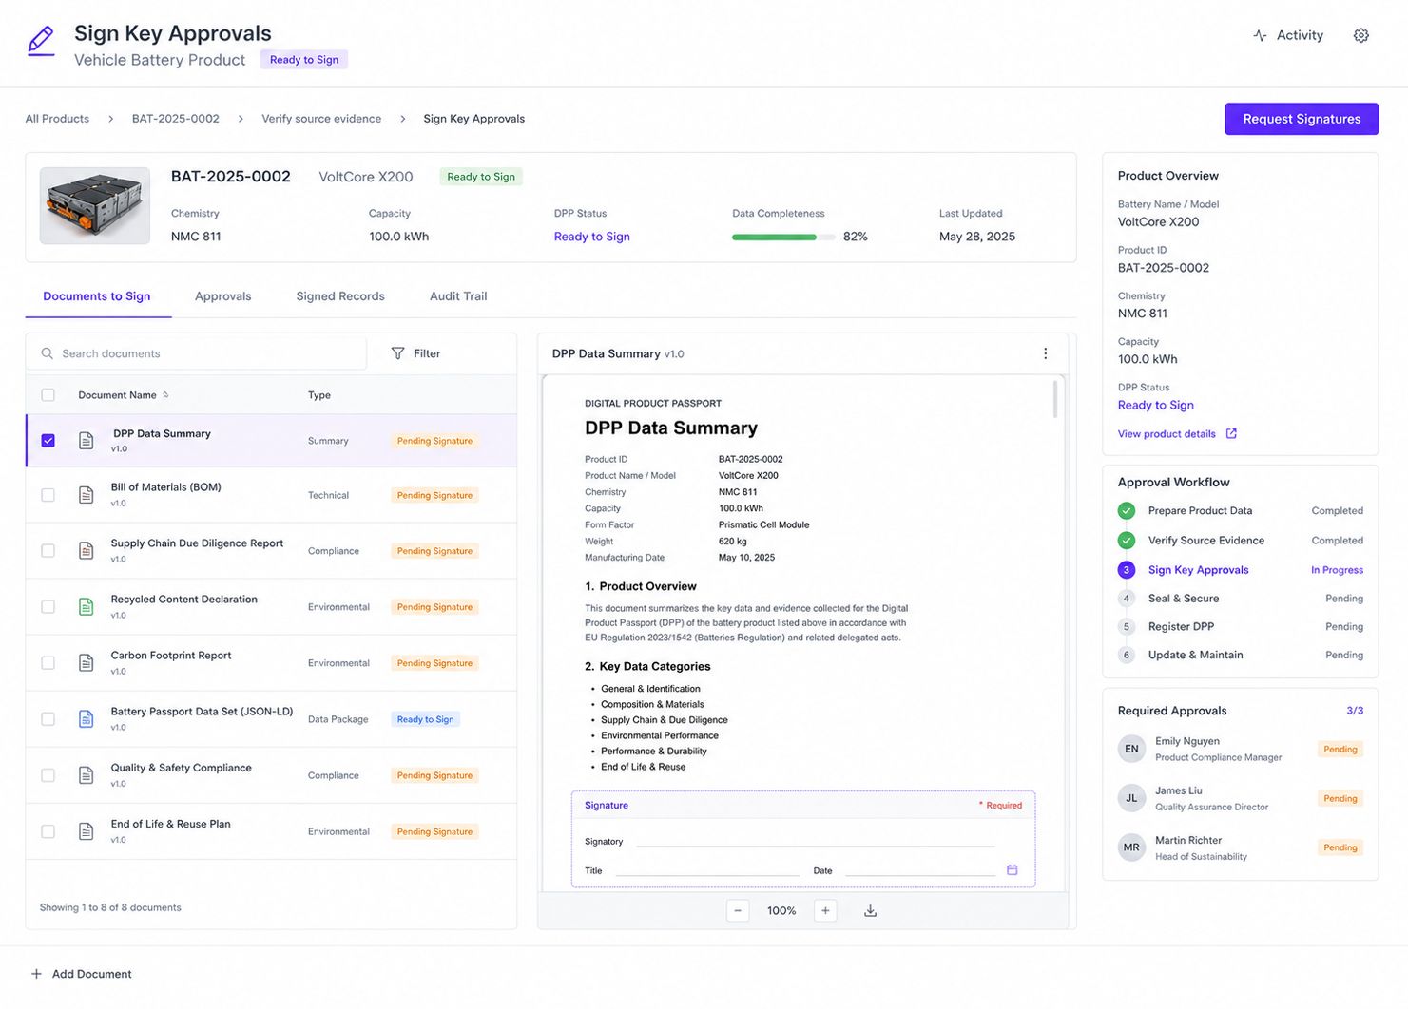
Task: Click the green check for Verify Source Evidence
Action: point(1126,541)
